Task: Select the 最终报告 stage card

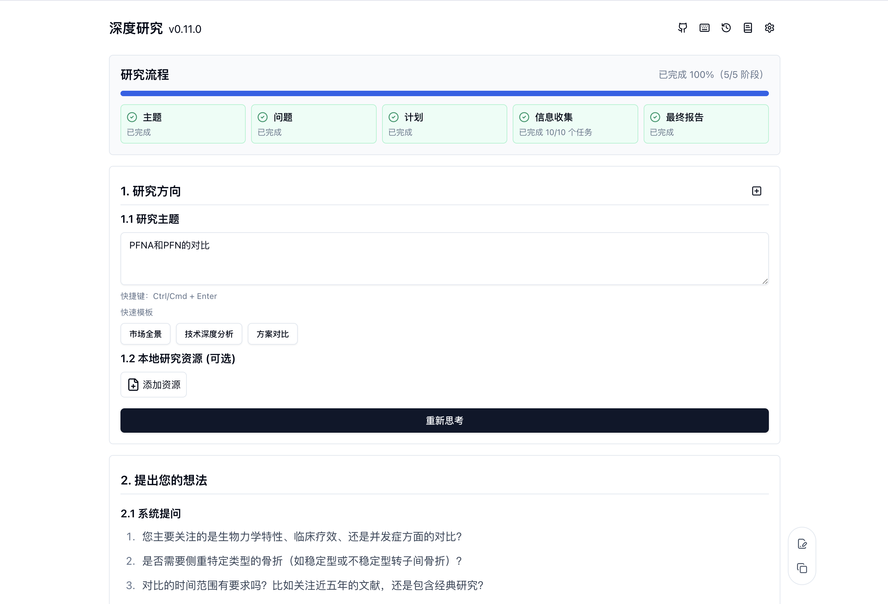Action: point(706,124)
